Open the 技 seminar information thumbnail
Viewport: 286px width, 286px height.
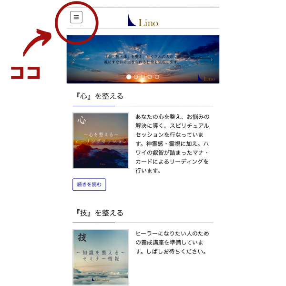point(101,257)
